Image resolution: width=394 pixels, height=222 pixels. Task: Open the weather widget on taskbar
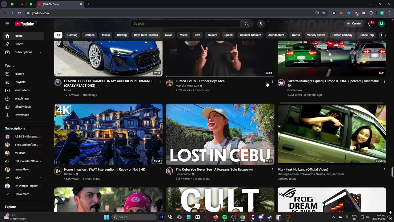pyautogui.click(x=15, y=217)
